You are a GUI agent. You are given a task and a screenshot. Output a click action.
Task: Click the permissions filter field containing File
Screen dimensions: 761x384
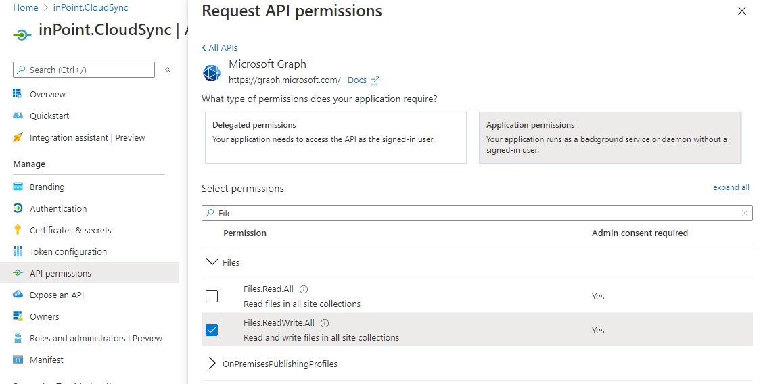click(477, 213)
